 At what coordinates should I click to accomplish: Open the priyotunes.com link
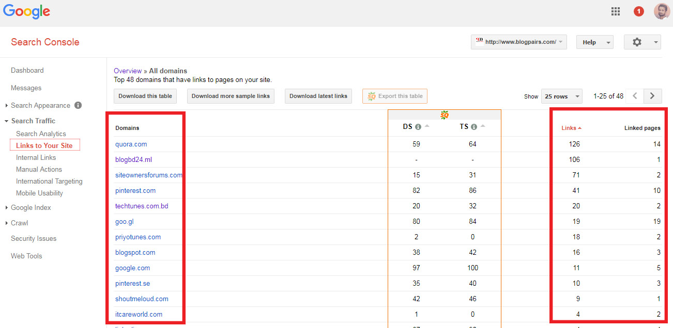[x=138, y=237]
